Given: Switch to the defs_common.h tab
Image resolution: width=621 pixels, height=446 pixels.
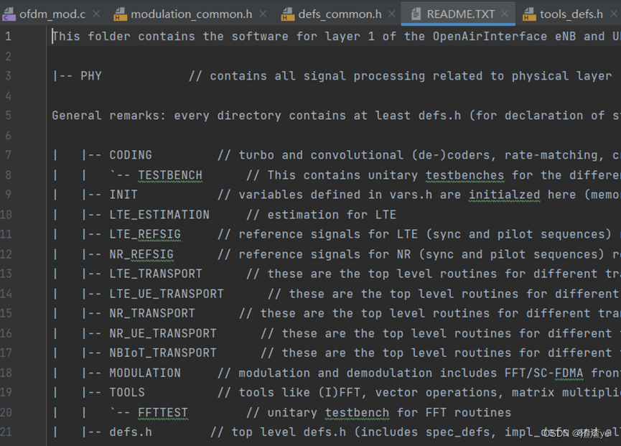Looking at the screenshot, I should tap(341, 14).
